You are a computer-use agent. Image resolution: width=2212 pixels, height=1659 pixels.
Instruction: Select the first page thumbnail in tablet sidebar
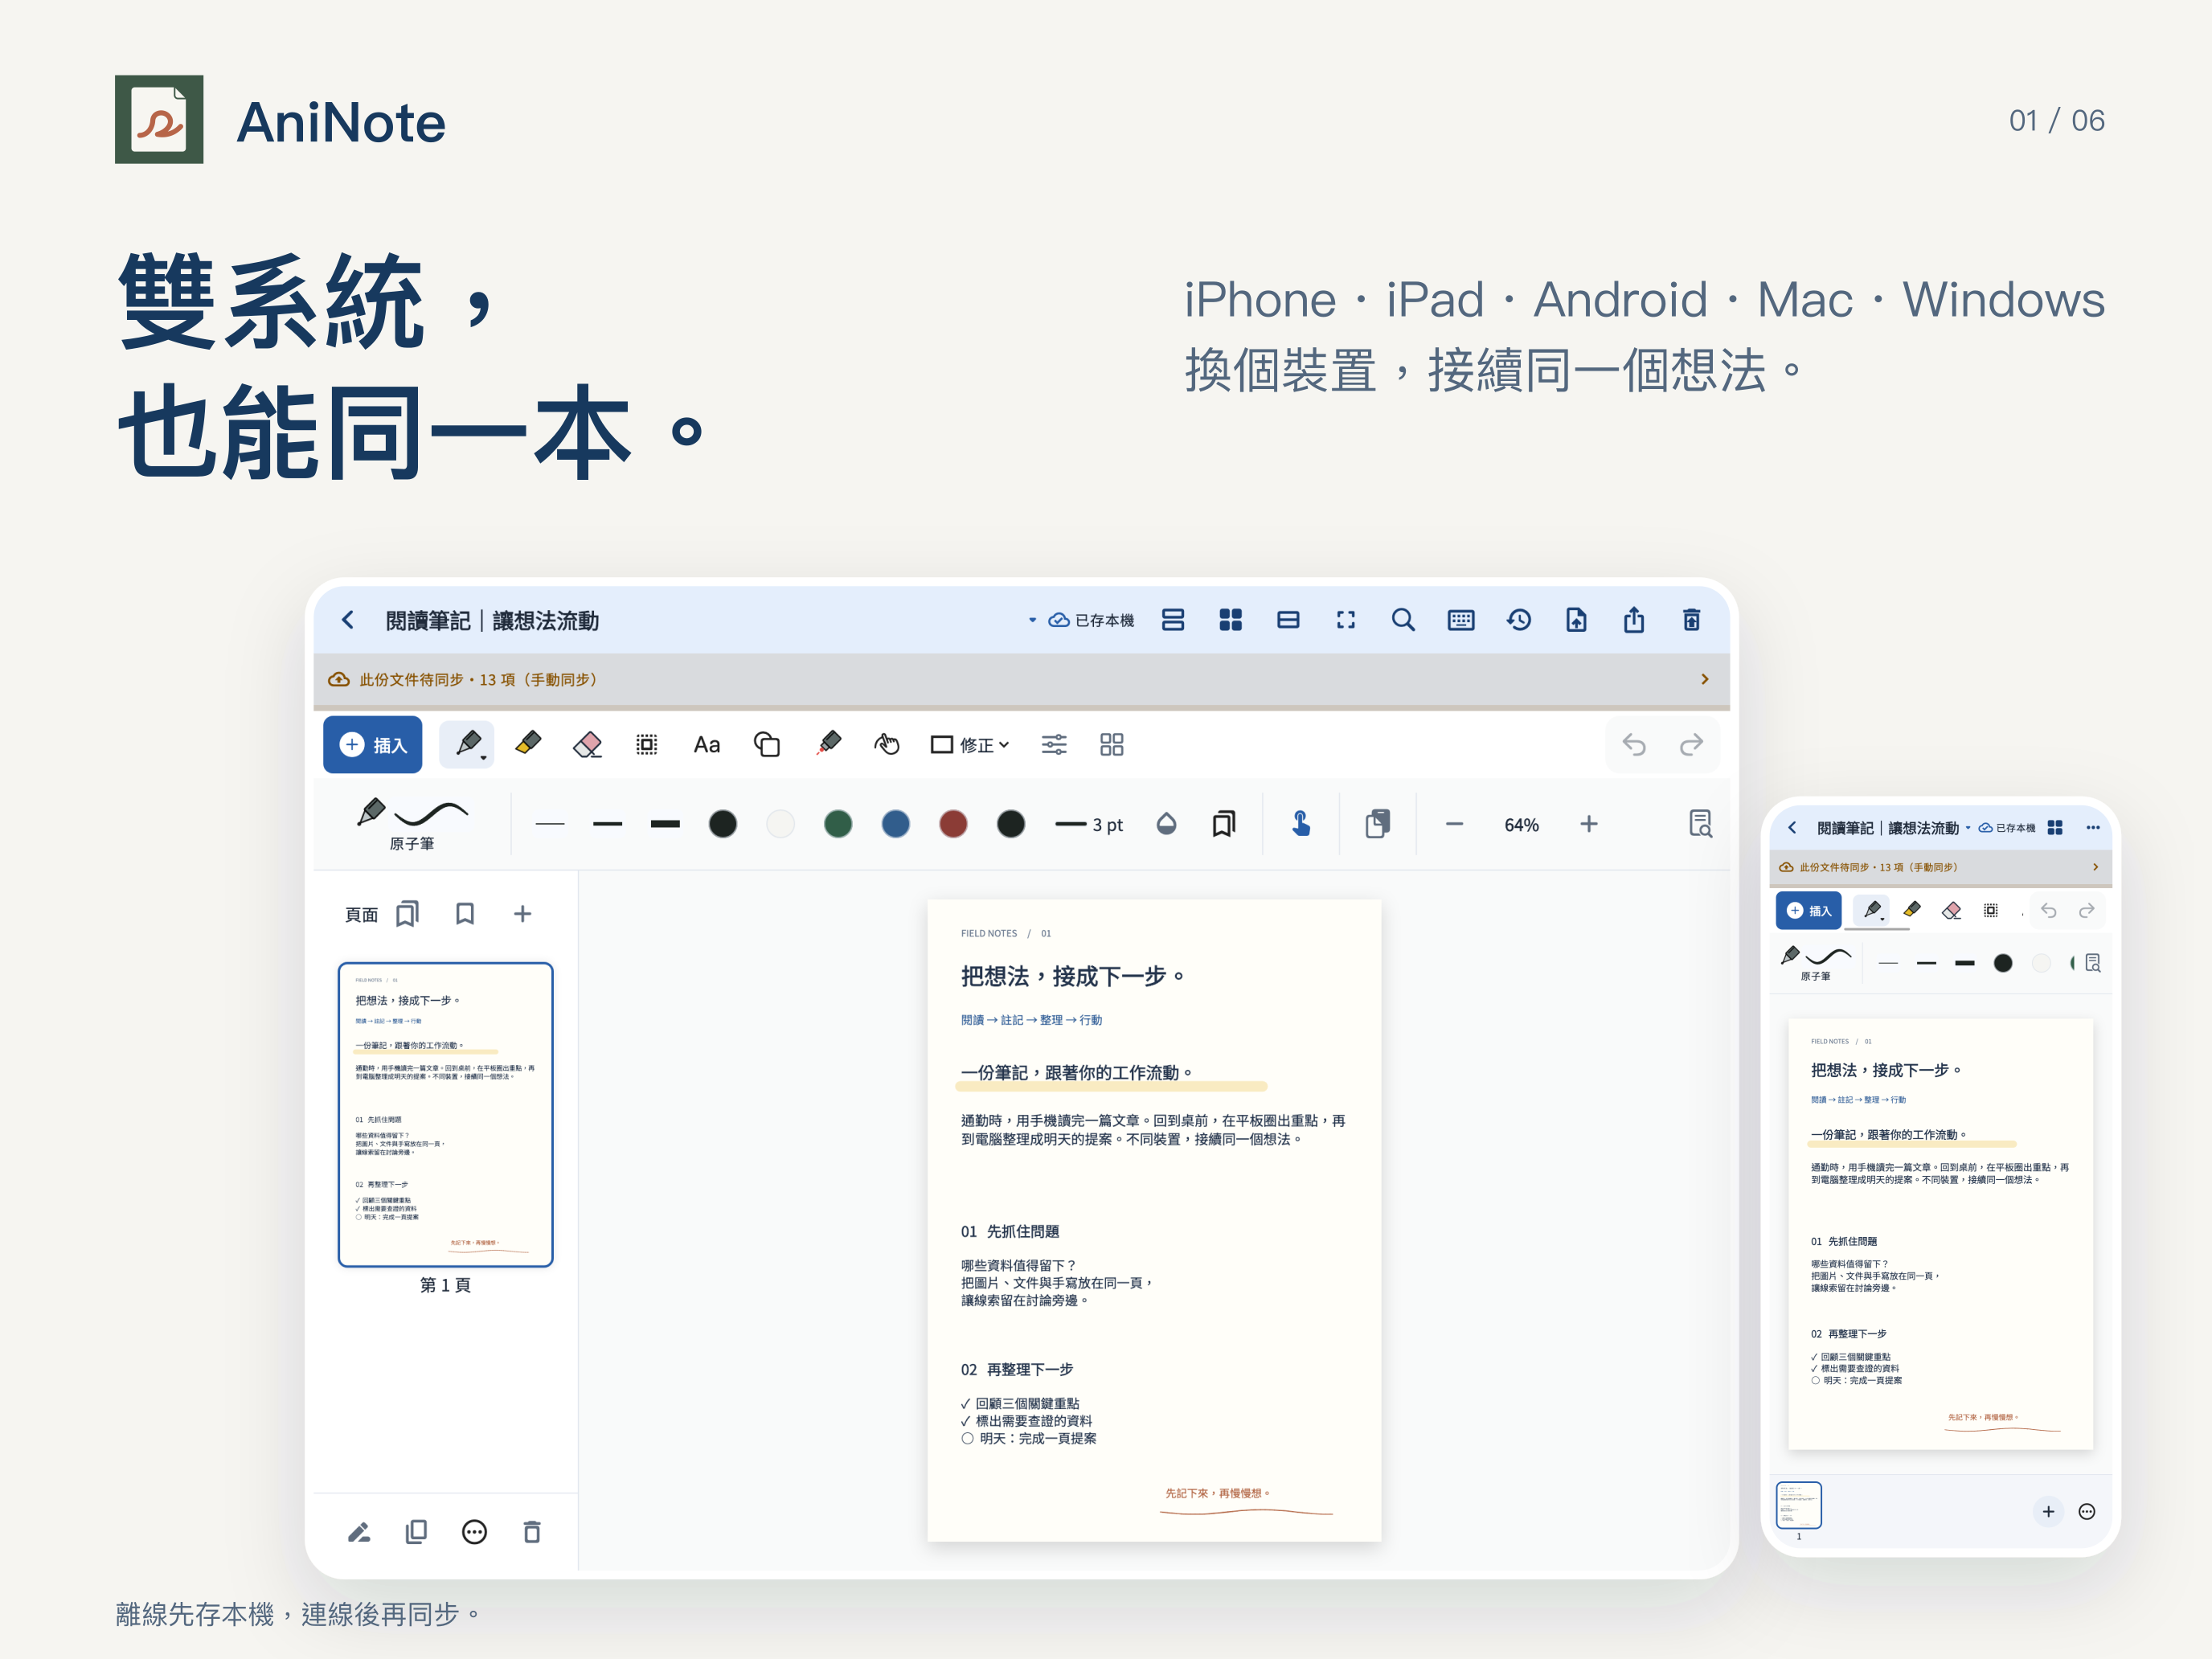tap(445, 1114)
